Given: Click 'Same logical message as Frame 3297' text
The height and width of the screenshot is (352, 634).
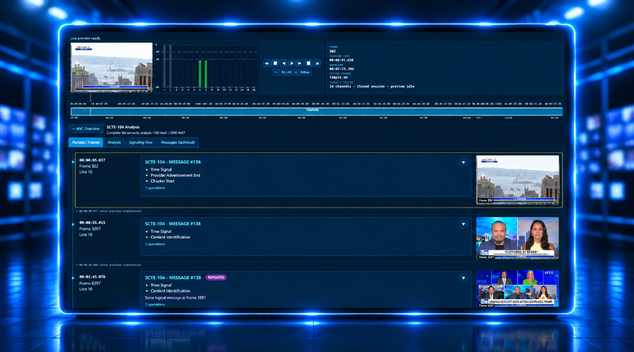Looking at the screenshot, I should click(x=175, y=297).
